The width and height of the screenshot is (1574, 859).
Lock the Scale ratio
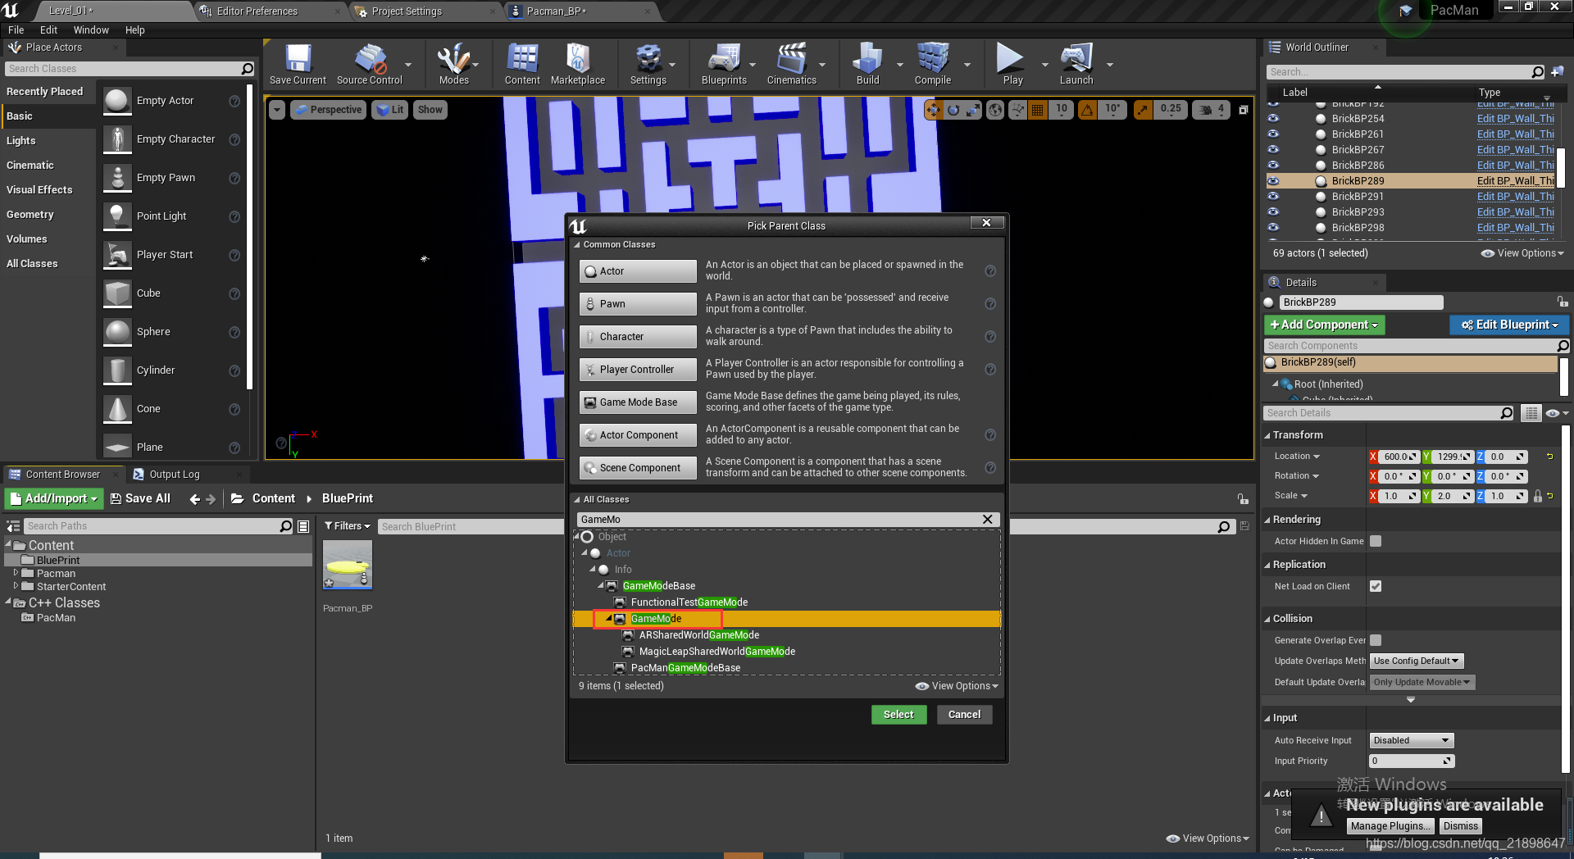point(1538,497)
